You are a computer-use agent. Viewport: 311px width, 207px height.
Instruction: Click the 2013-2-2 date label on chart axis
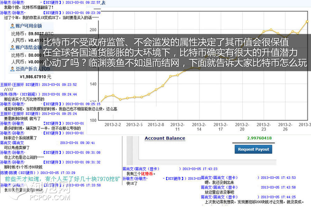pyautogui.click(x=113, y=125)
